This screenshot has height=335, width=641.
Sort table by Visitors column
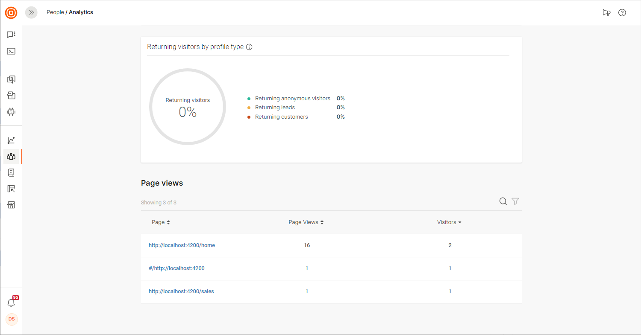tap(449, 222)
